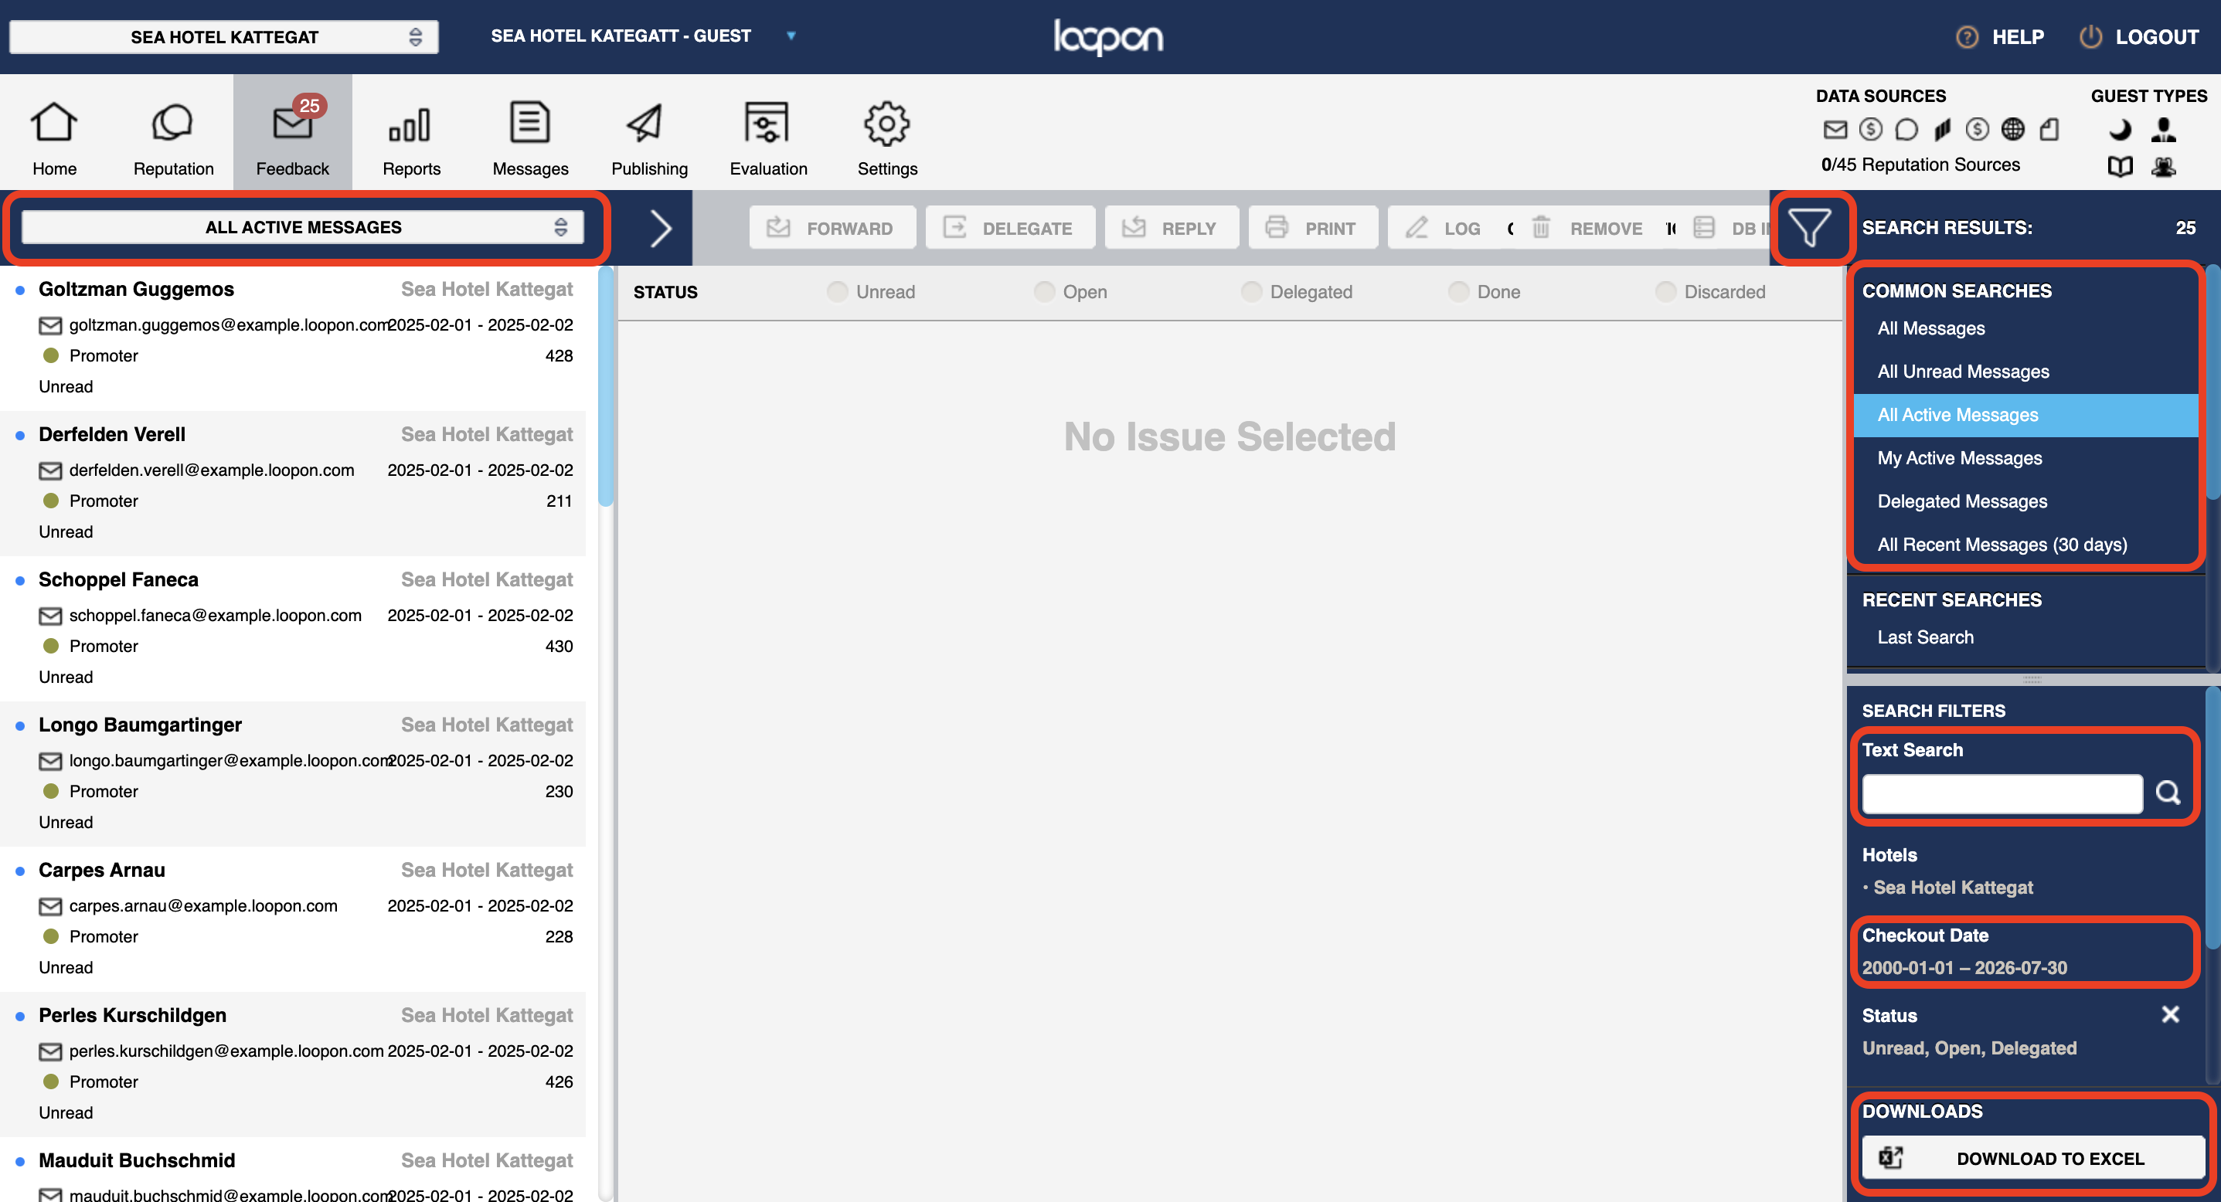Image resolution: width=2221 pixels, height=1202 pixels.
Task: Select All Unread Messages common search
Action: (2026, 372)
